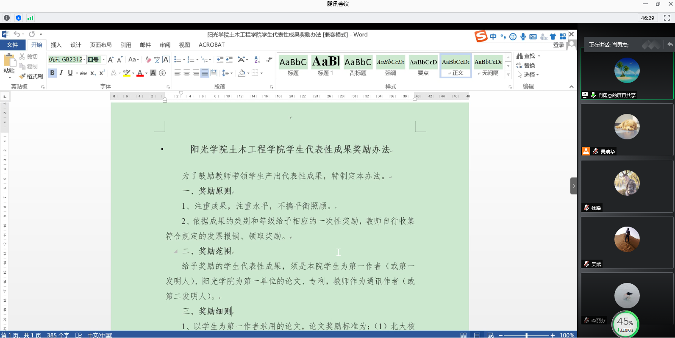The width and height of the screenshot is (675, 338).
Task: Expand the styles gallery more arrow
Action: click(508, 75)
